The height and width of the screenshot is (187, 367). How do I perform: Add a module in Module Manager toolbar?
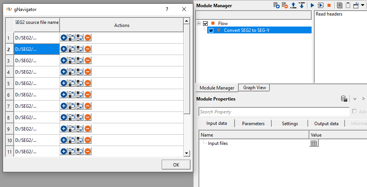(x=276, y=5)
